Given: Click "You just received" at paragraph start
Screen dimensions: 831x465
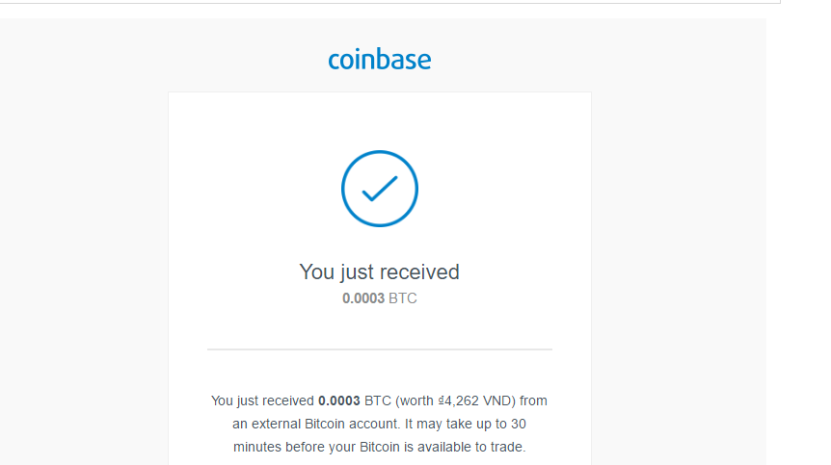Looking at the screenshot, I should coord(262,400).
